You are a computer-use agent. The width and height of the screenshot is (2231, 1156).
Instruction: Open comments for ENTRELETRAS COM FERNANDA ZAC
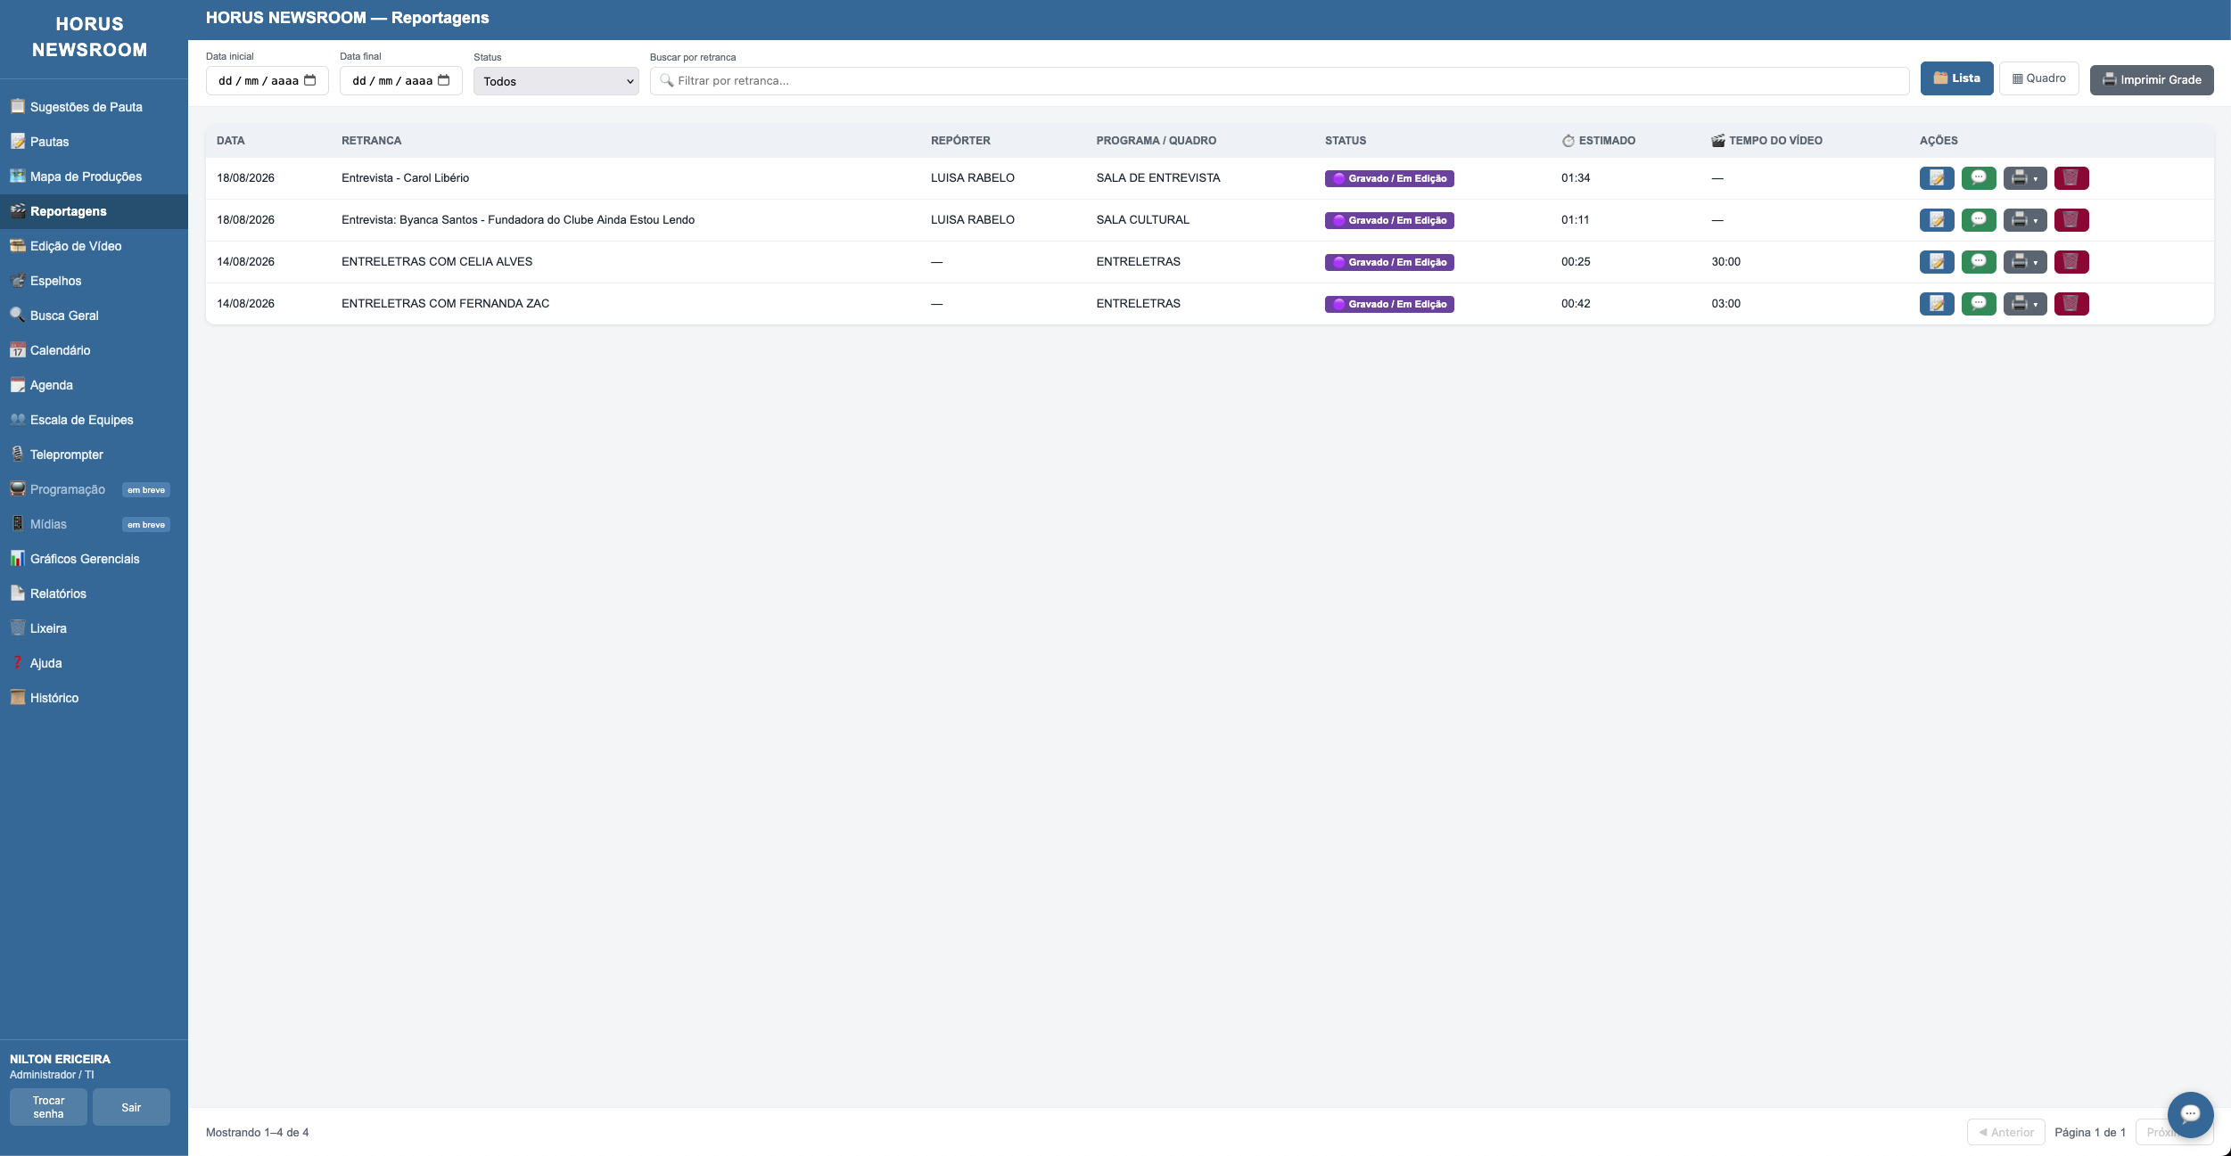(x=1978, y=304)
